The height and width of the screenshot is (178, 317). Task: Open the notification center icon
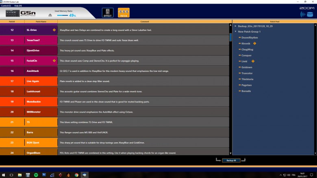coord(312,175)
